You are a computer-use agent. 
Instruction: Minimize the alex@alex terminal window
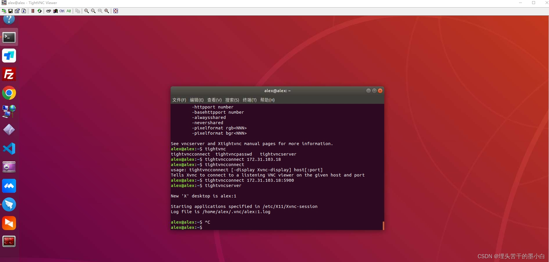368,91
